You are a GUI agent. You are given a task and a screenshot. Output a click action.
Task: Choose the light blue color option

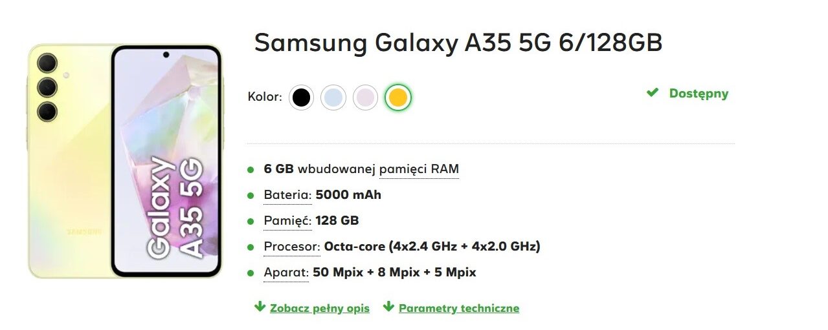[x=333, y=98]
